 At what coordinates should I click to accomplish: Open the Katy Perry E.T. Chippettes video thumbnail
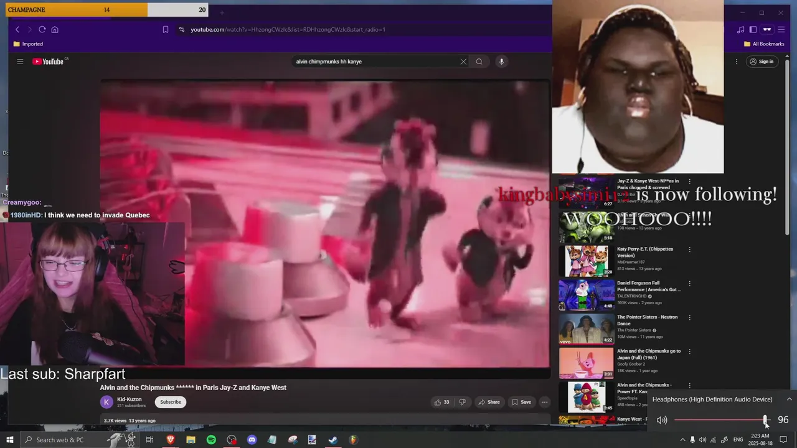coord(587,261)
